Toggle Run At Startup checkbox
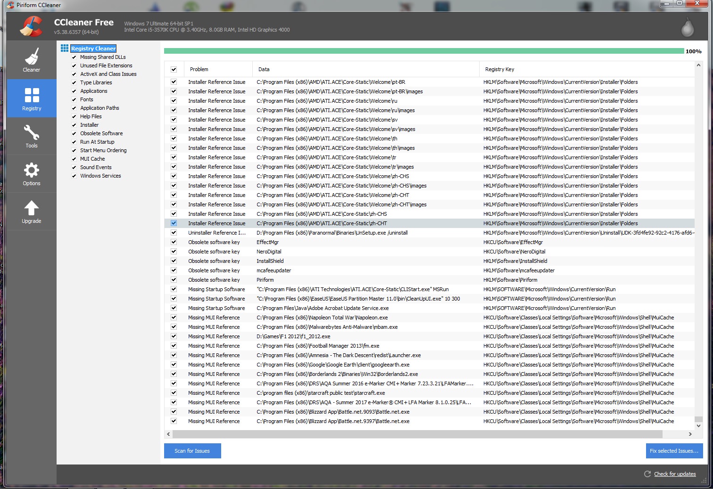The image size is (713, 489). point(74,142)
